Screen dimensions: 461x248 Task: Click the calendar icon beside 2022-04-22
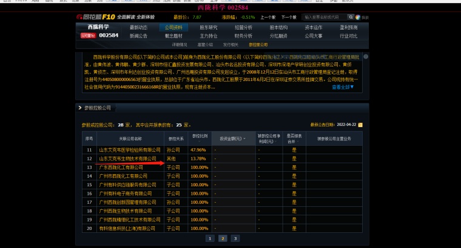360,125
